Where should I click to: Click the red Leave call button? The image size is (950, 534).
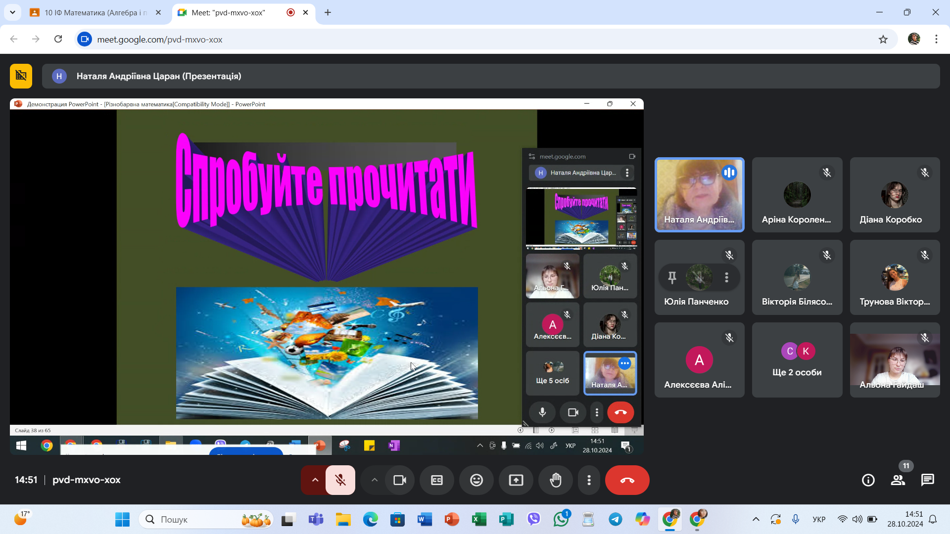(627, 480)
